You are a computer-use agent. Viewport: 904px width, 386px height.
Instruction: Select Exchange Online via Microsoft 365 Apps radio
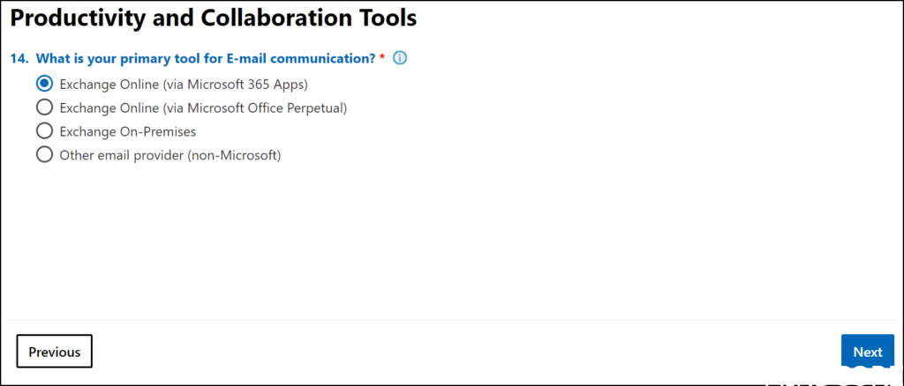click(x=44, y=85)
